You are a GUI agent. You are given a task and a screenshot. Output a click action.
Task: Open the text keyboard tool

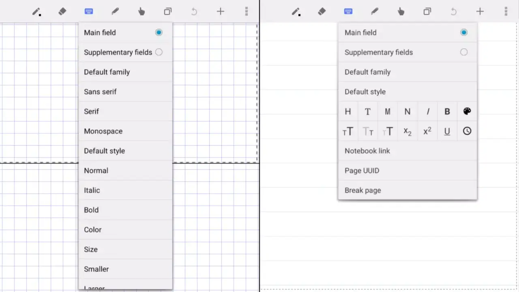pos(89,11)
